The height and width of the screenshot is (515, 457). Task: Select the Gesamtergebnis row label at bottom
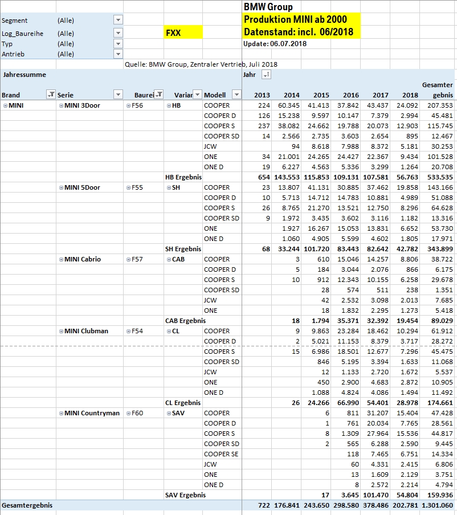coord(27,505)
